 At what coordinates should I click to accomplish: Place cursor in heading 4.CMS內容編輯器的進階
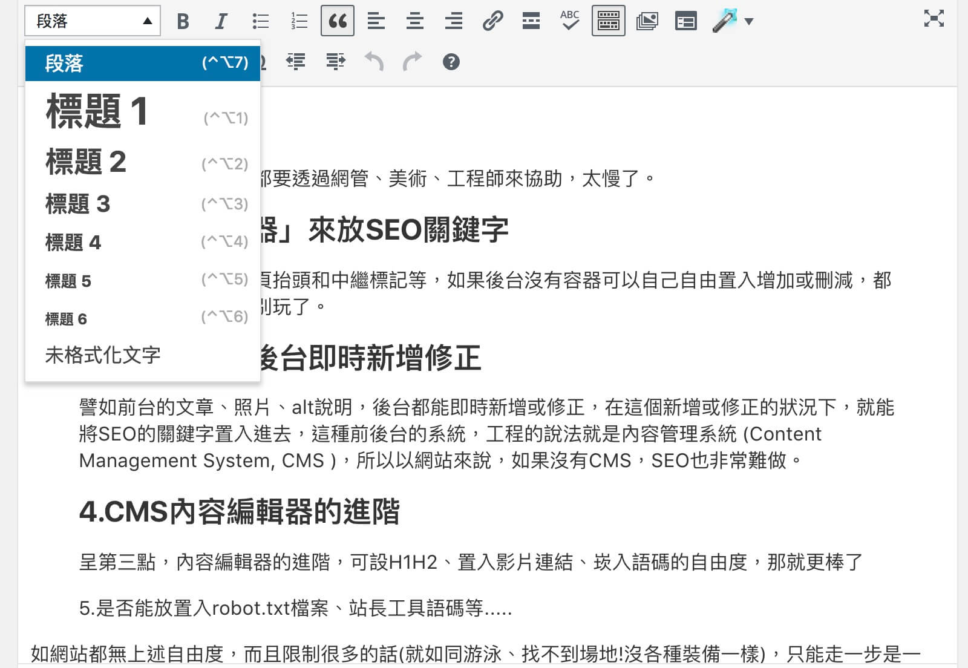pyautogui.click(x=240, y=512)
